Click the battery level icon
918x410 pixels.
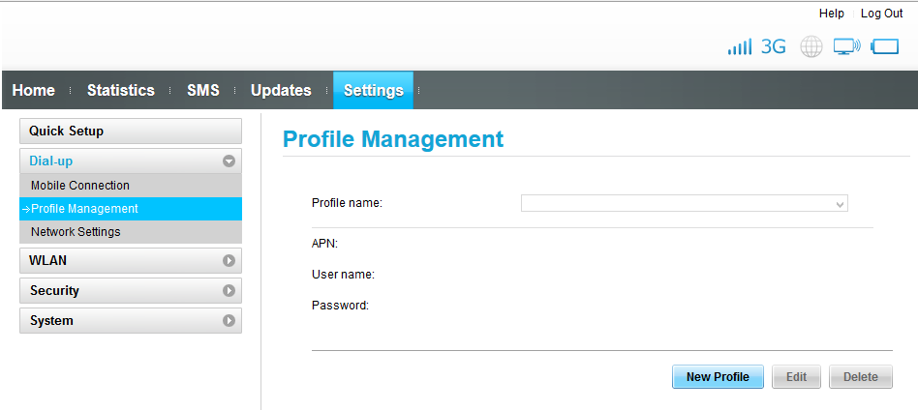(885, 46)
